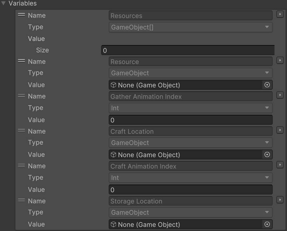The width and height of the screenshot is (287, 231).
Task: Click the arrow button next to Resources name
Action: (x=280, y=15)
